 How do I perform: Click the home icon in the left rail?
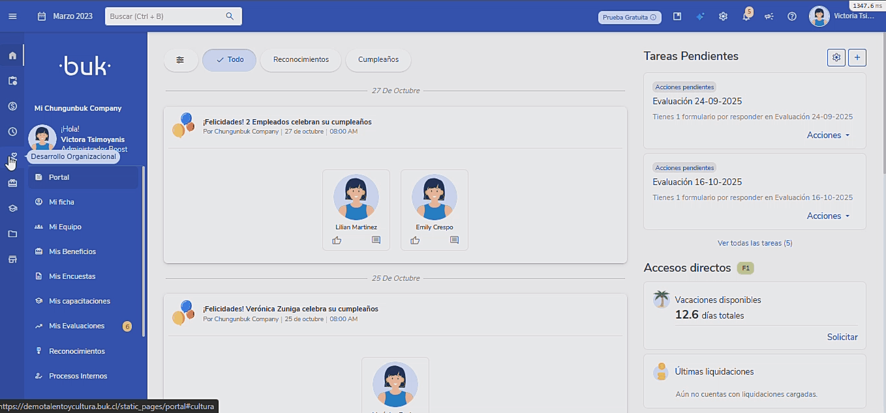[x=12, y=55]
